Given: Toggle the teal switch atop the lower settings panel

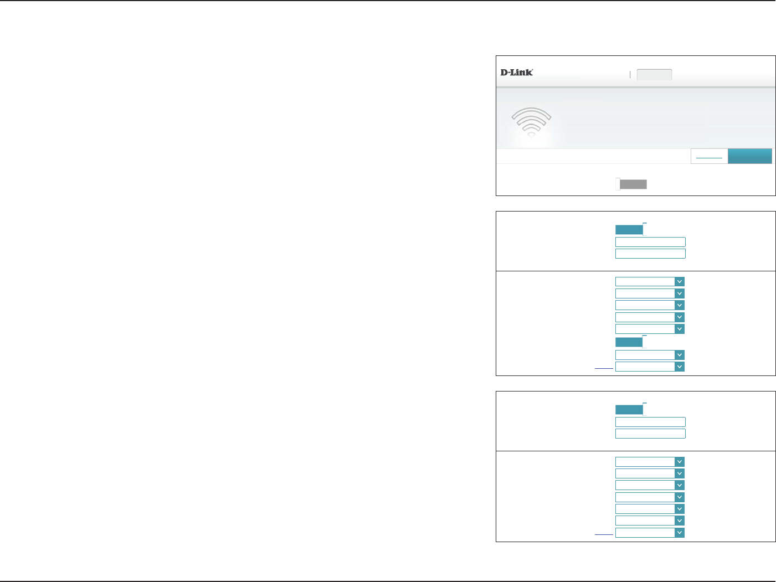Looking at the screenshot, I should (630, 410).
